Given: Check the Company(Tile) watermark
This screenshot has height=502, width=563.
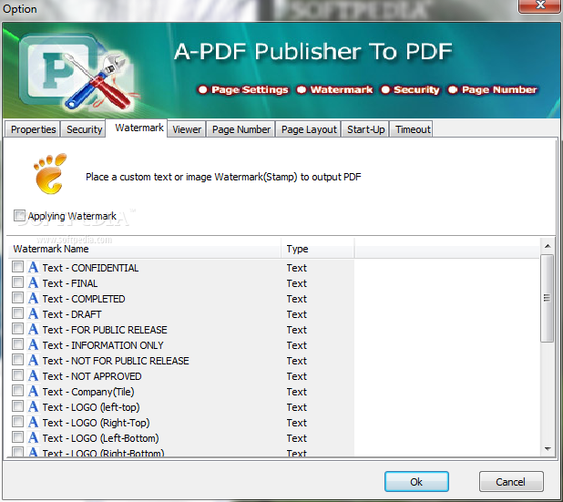Looking at the screenshot, I should [x=17, y=391].
